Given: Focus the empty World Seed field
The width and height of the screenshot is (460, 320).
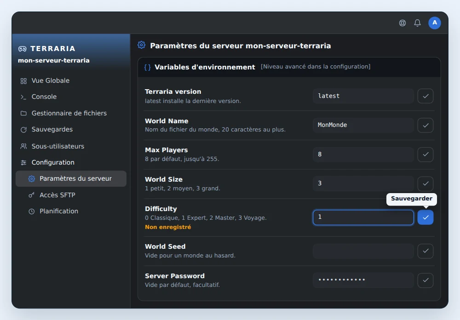Looking at the screenshot, I should point(363,251).
